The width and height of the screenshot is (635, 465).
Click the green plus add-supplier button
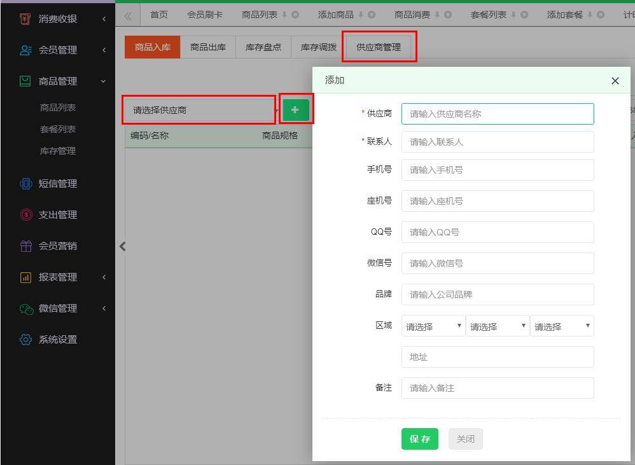point(296,109)
